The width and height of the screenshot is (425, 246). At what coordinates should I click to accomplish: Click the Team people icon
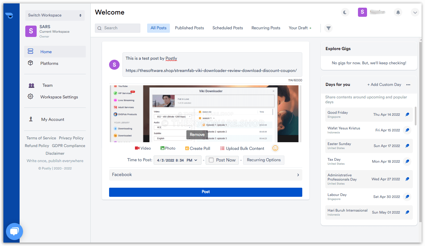tap(32, 85)
